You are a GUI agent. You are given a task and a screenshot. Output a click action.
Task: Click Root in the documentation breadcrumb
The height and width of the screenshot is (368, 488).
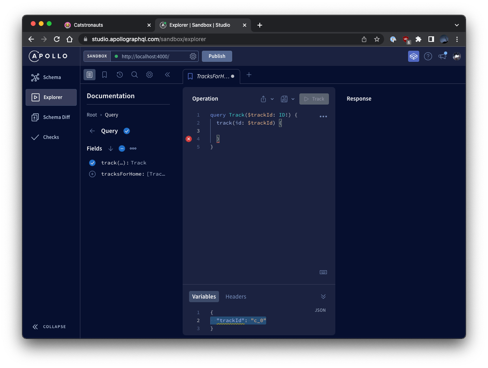[92, 115]
